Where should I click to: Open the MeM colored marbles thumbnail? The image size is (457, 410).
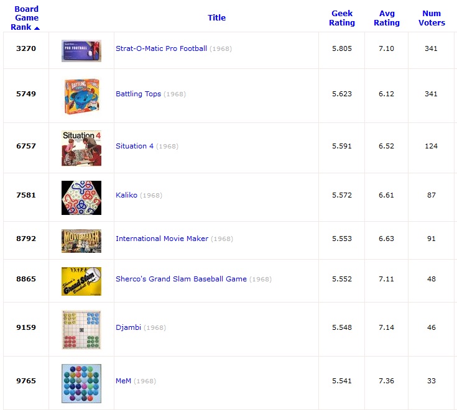point(81,383)
